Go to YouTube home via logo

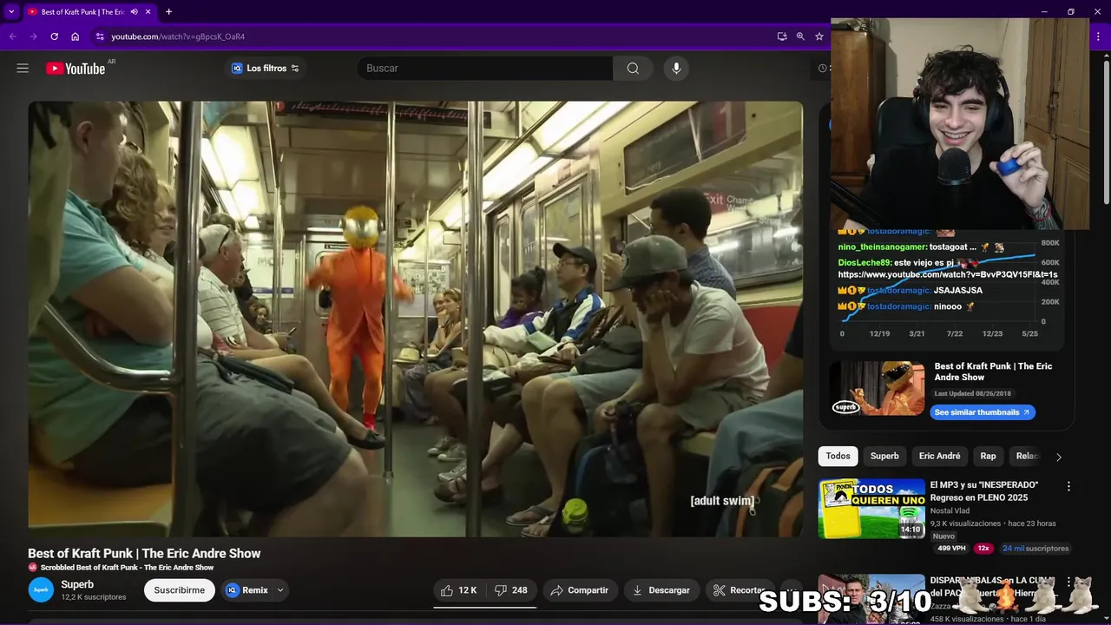point(76,69)
